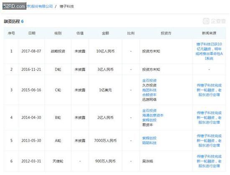
Task: Select the 7000万人民币 amount cell
Action: [105, 141]
